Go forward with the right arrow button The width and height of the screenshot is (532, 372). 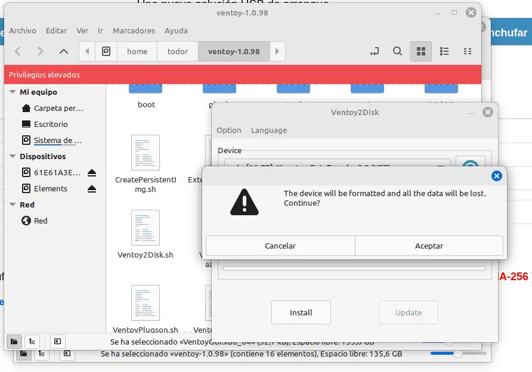[40, 51]
